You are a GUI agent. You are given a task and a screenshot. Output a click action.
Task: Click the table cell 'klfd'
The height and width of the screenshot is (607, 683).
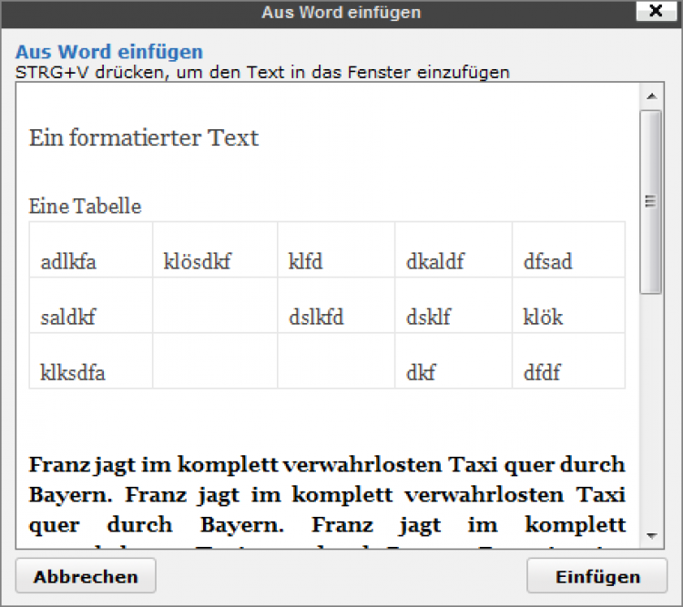click(x=306, y=263)
